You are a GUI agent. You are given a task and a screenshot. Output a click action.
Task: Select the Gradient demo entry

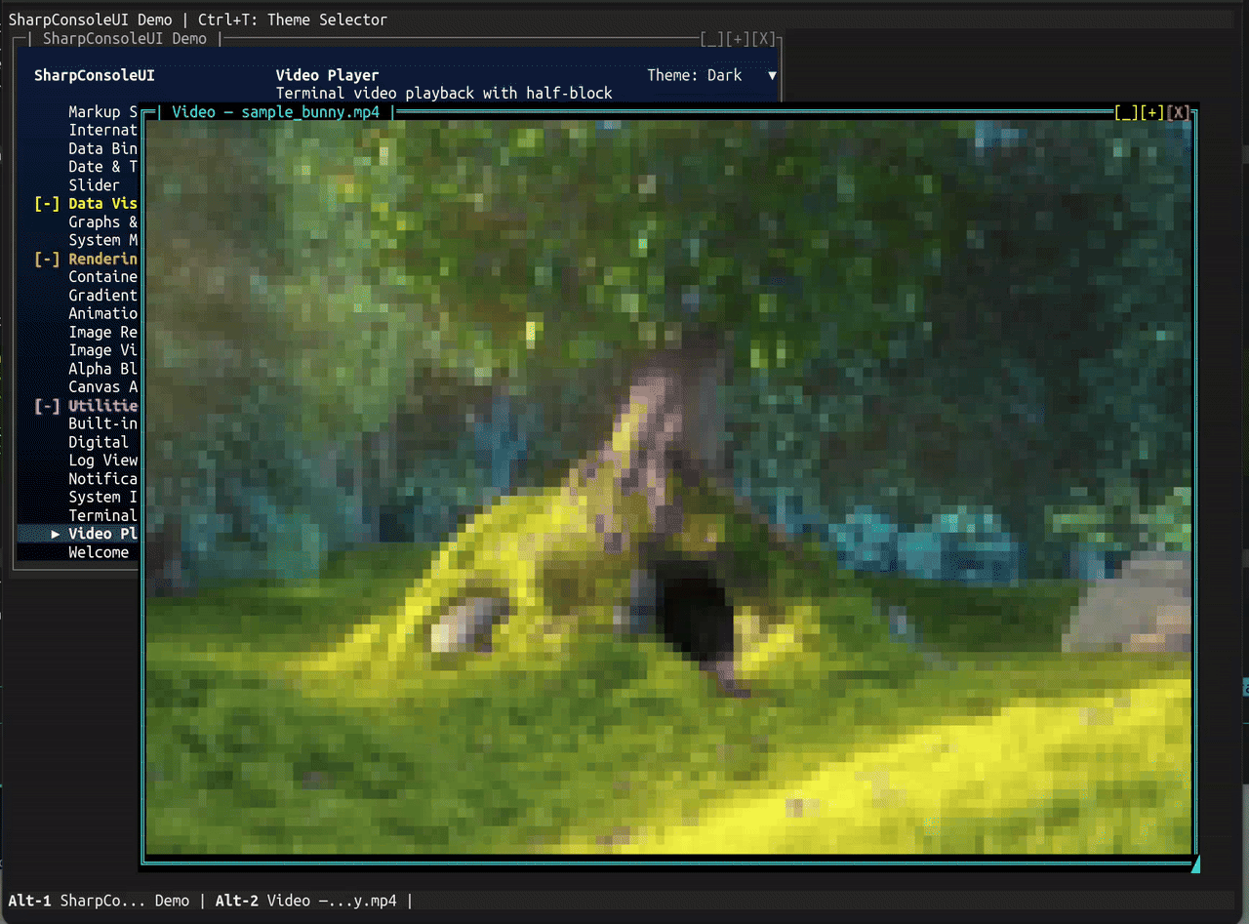tap(101, 295)
